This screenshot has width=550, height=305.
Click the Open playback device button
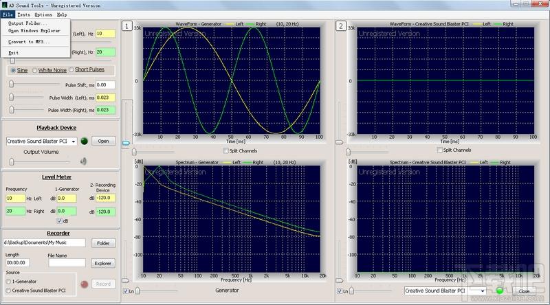(x=104, y=141)
